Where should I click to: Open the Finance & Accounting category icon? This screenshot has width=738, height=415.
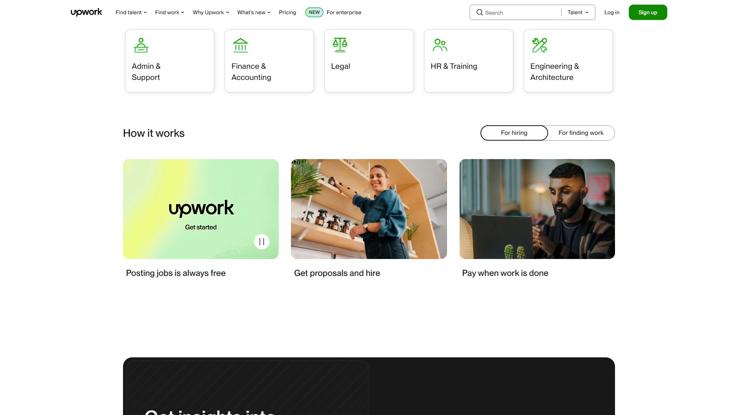(241, 45)
